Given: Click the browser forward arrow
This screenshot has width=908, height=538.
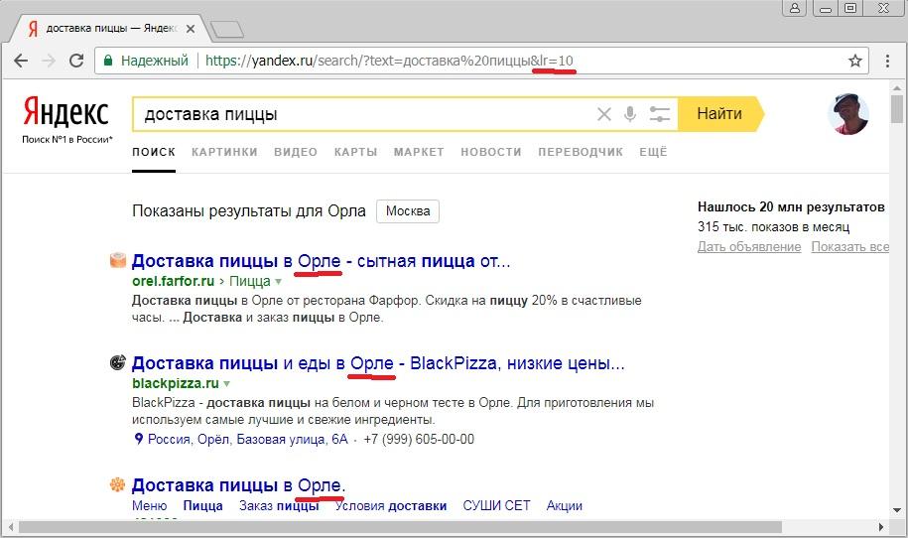Looking at the screenshot, I should click(49, 61).
